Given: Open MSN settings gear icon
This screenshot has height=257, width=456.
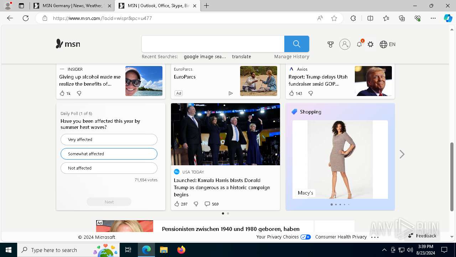Looking at the screenshot, I should coord(370,44).
